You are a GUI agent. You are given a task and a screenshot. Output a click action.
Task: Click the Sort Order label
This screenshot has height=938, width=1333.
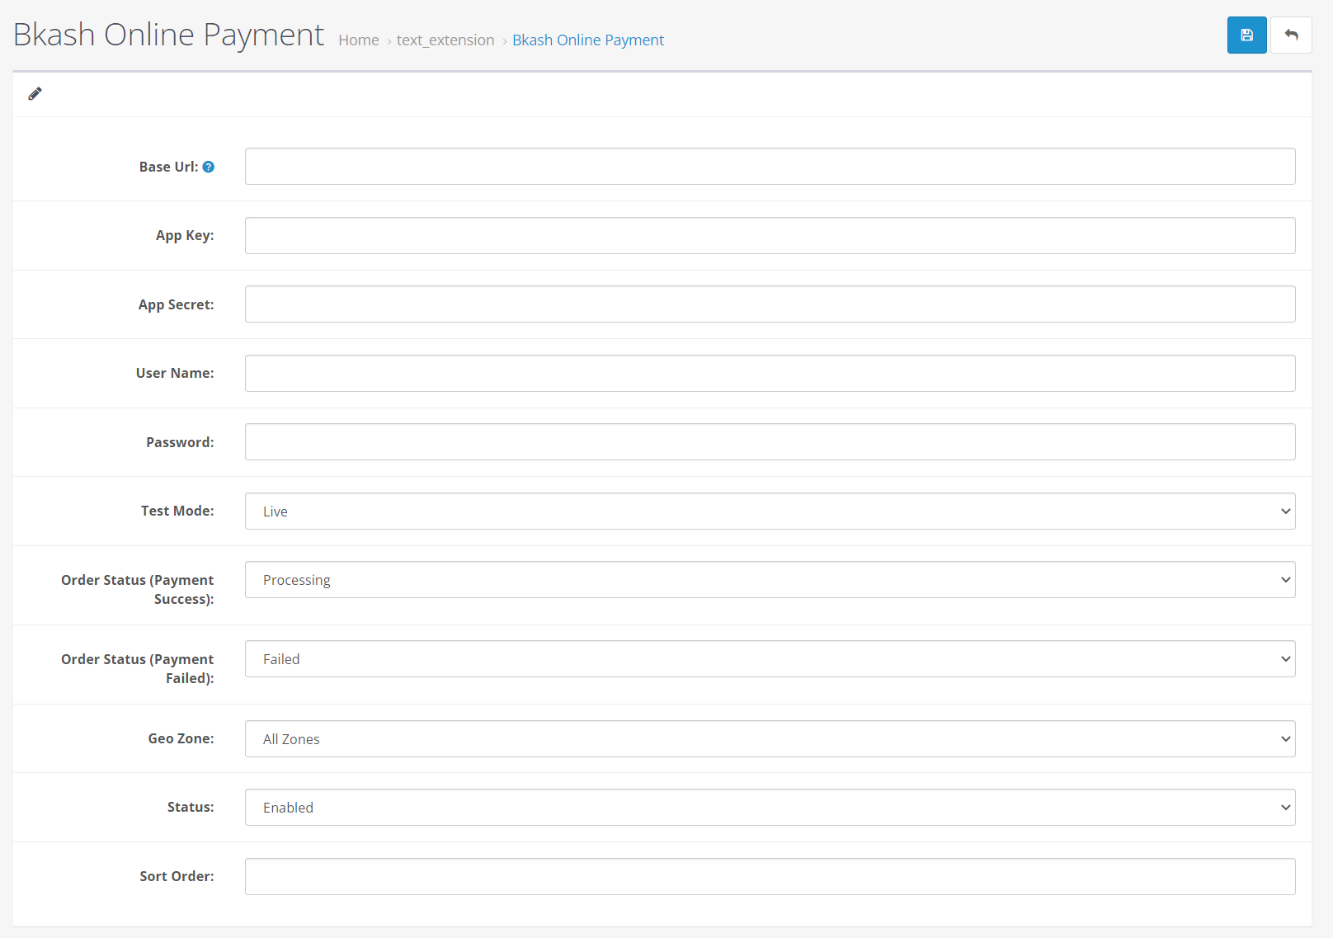coord(177,876)
